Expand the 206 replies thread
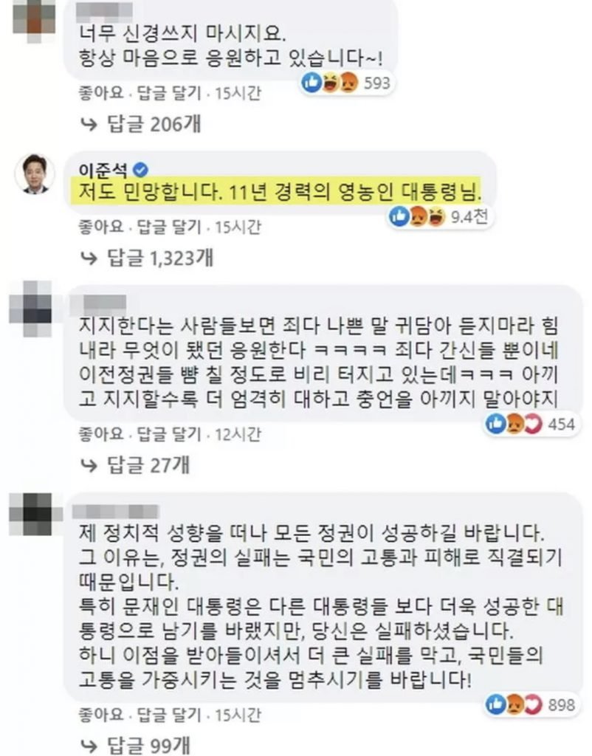Viewport: 592px width, 756px height. pyautogui.click(x=154, y=125)
